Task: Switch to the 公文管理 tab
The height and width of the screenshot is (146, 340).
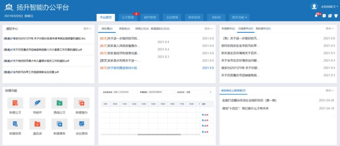Action: pos(128,18)
